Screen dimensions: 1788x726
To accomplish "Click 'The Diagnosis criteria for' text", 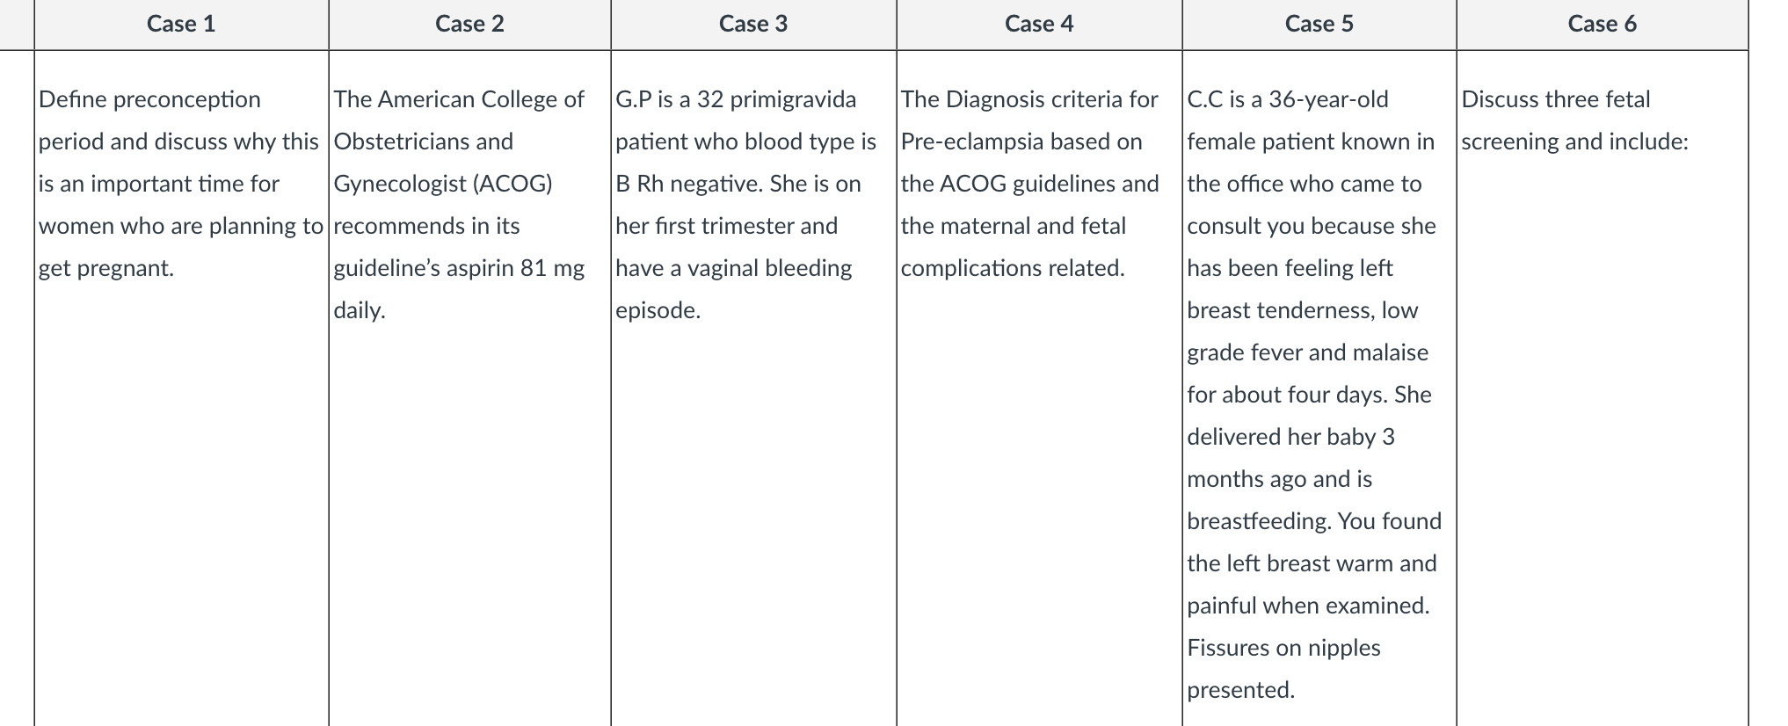I will (1029, 99).
